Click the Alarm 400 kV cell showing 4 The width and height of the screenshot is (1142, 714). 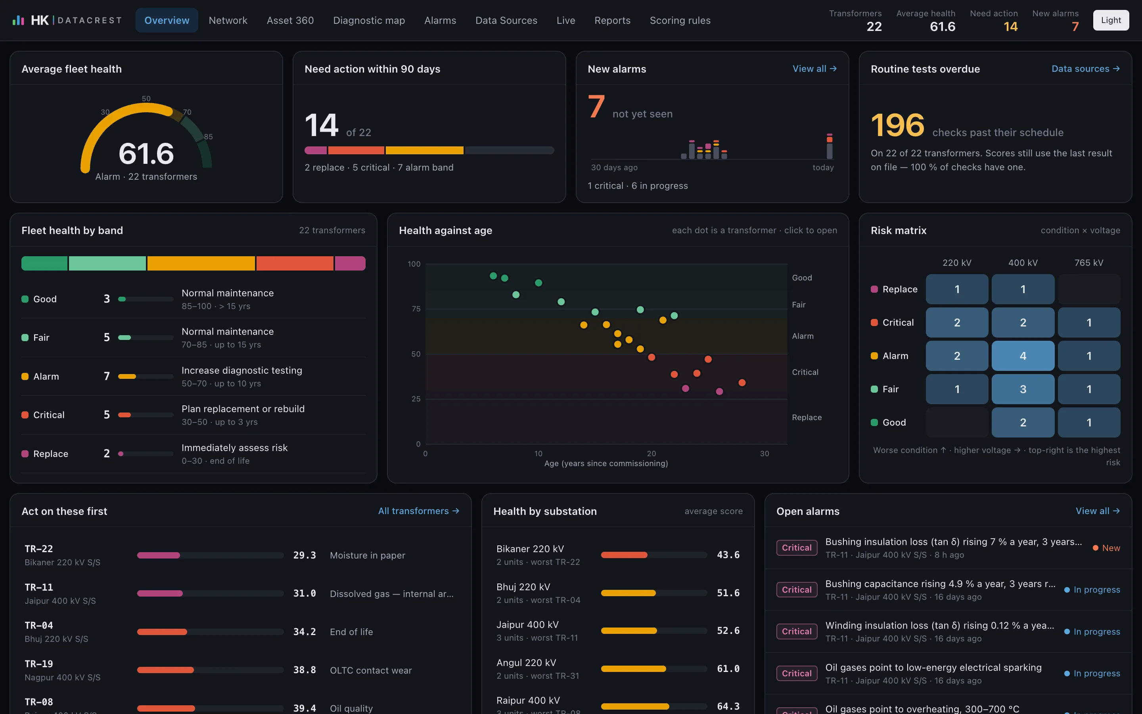click(x=1023, y=355)
